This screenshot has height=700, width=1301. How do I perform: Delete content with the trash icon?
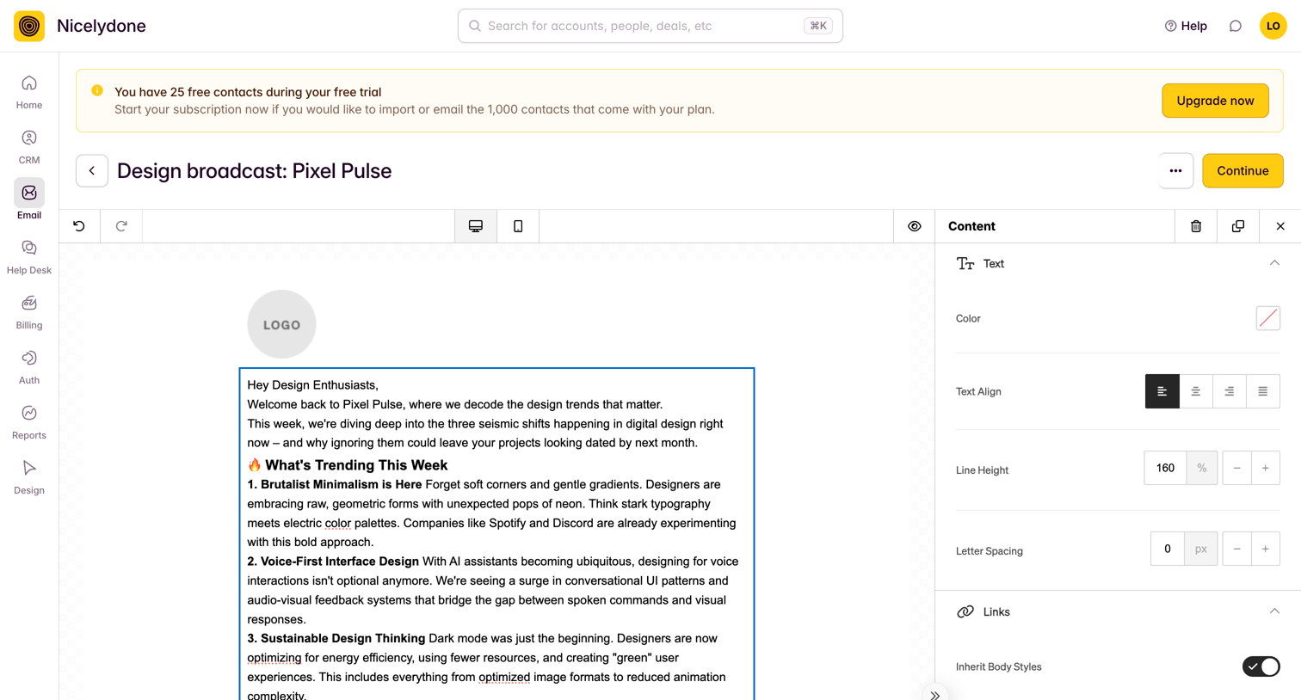click(1196, 226)
